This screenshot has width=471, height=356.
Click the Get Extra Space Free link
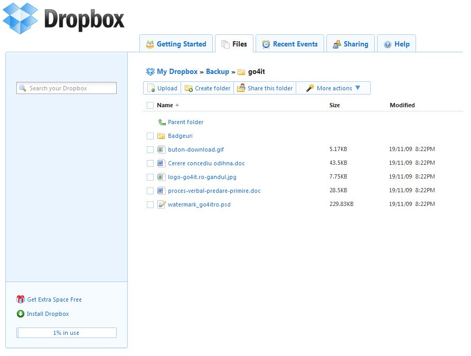(x=54, y=299)
